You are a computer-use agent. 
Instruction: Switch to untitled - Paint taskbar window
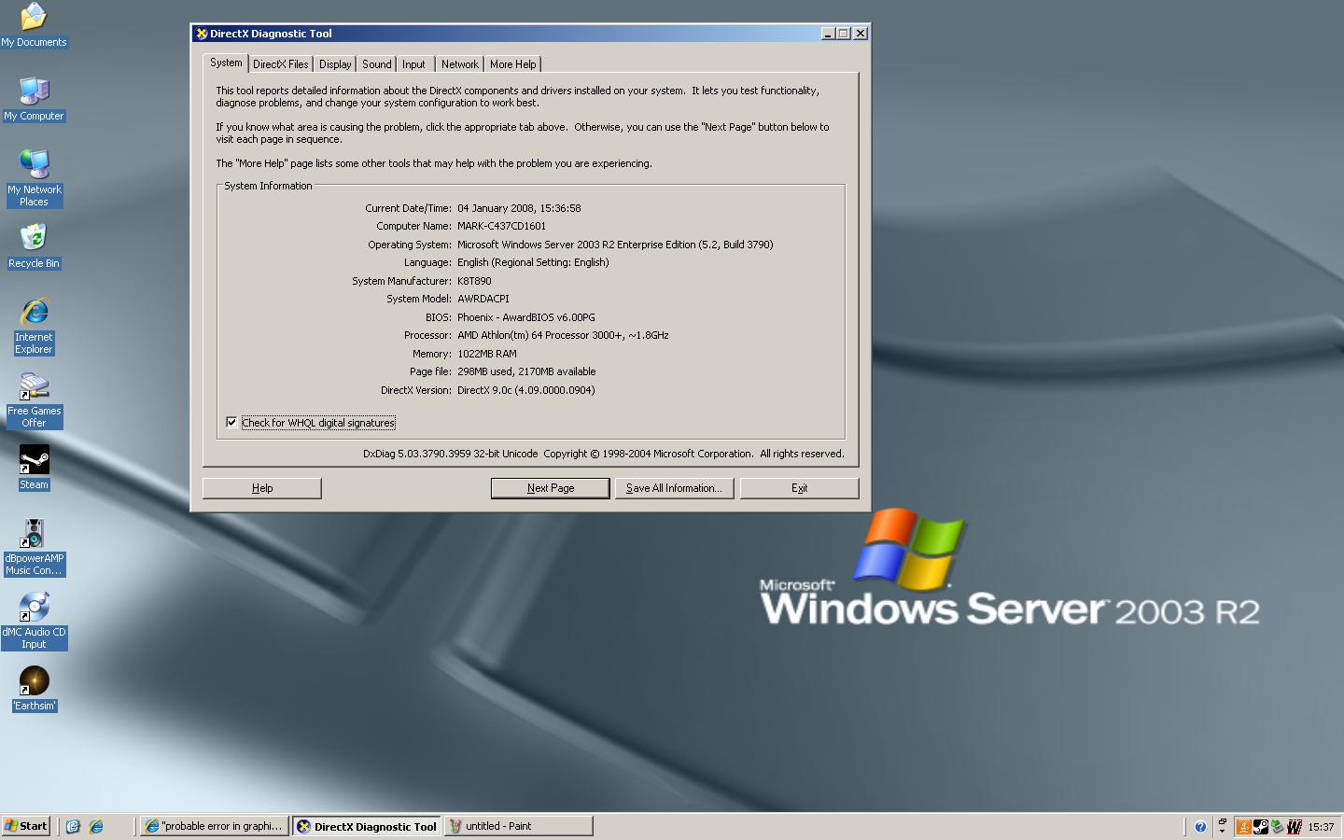click(518, 826)
